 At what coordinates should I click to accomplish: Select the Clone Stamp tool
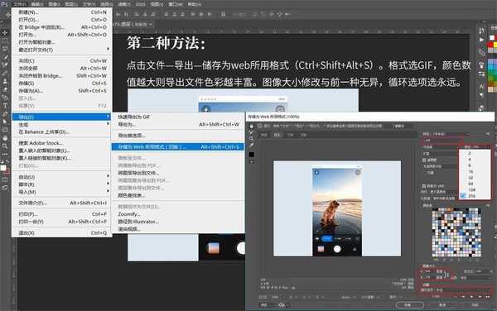click(5, 81)
